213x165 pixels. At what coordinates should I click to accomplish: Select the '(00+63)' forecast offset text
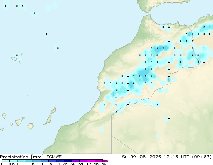coord(202,157)
